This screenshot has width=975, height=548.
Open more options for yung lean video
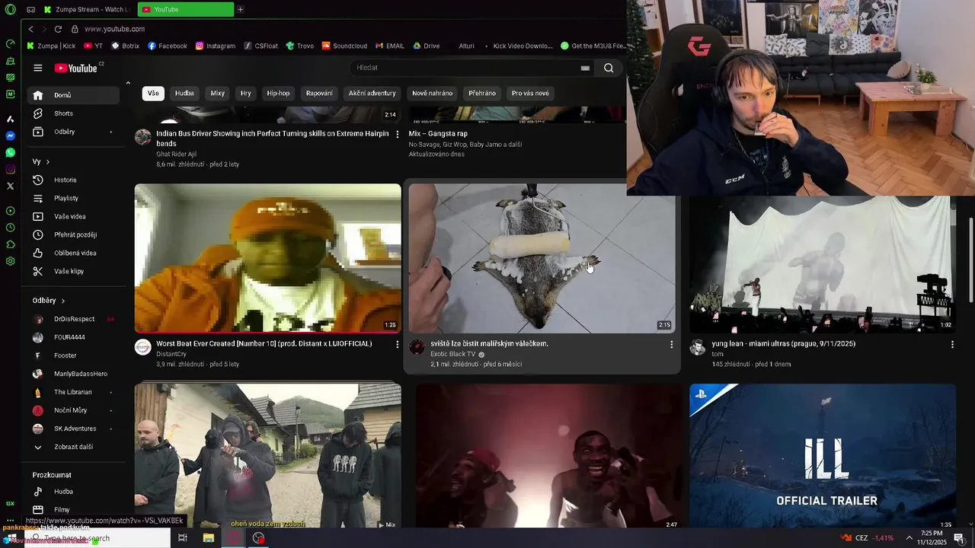pos(952,344)
